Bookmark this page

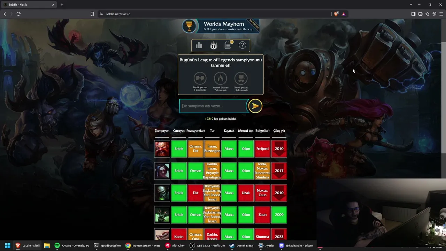tap(92, 14)
